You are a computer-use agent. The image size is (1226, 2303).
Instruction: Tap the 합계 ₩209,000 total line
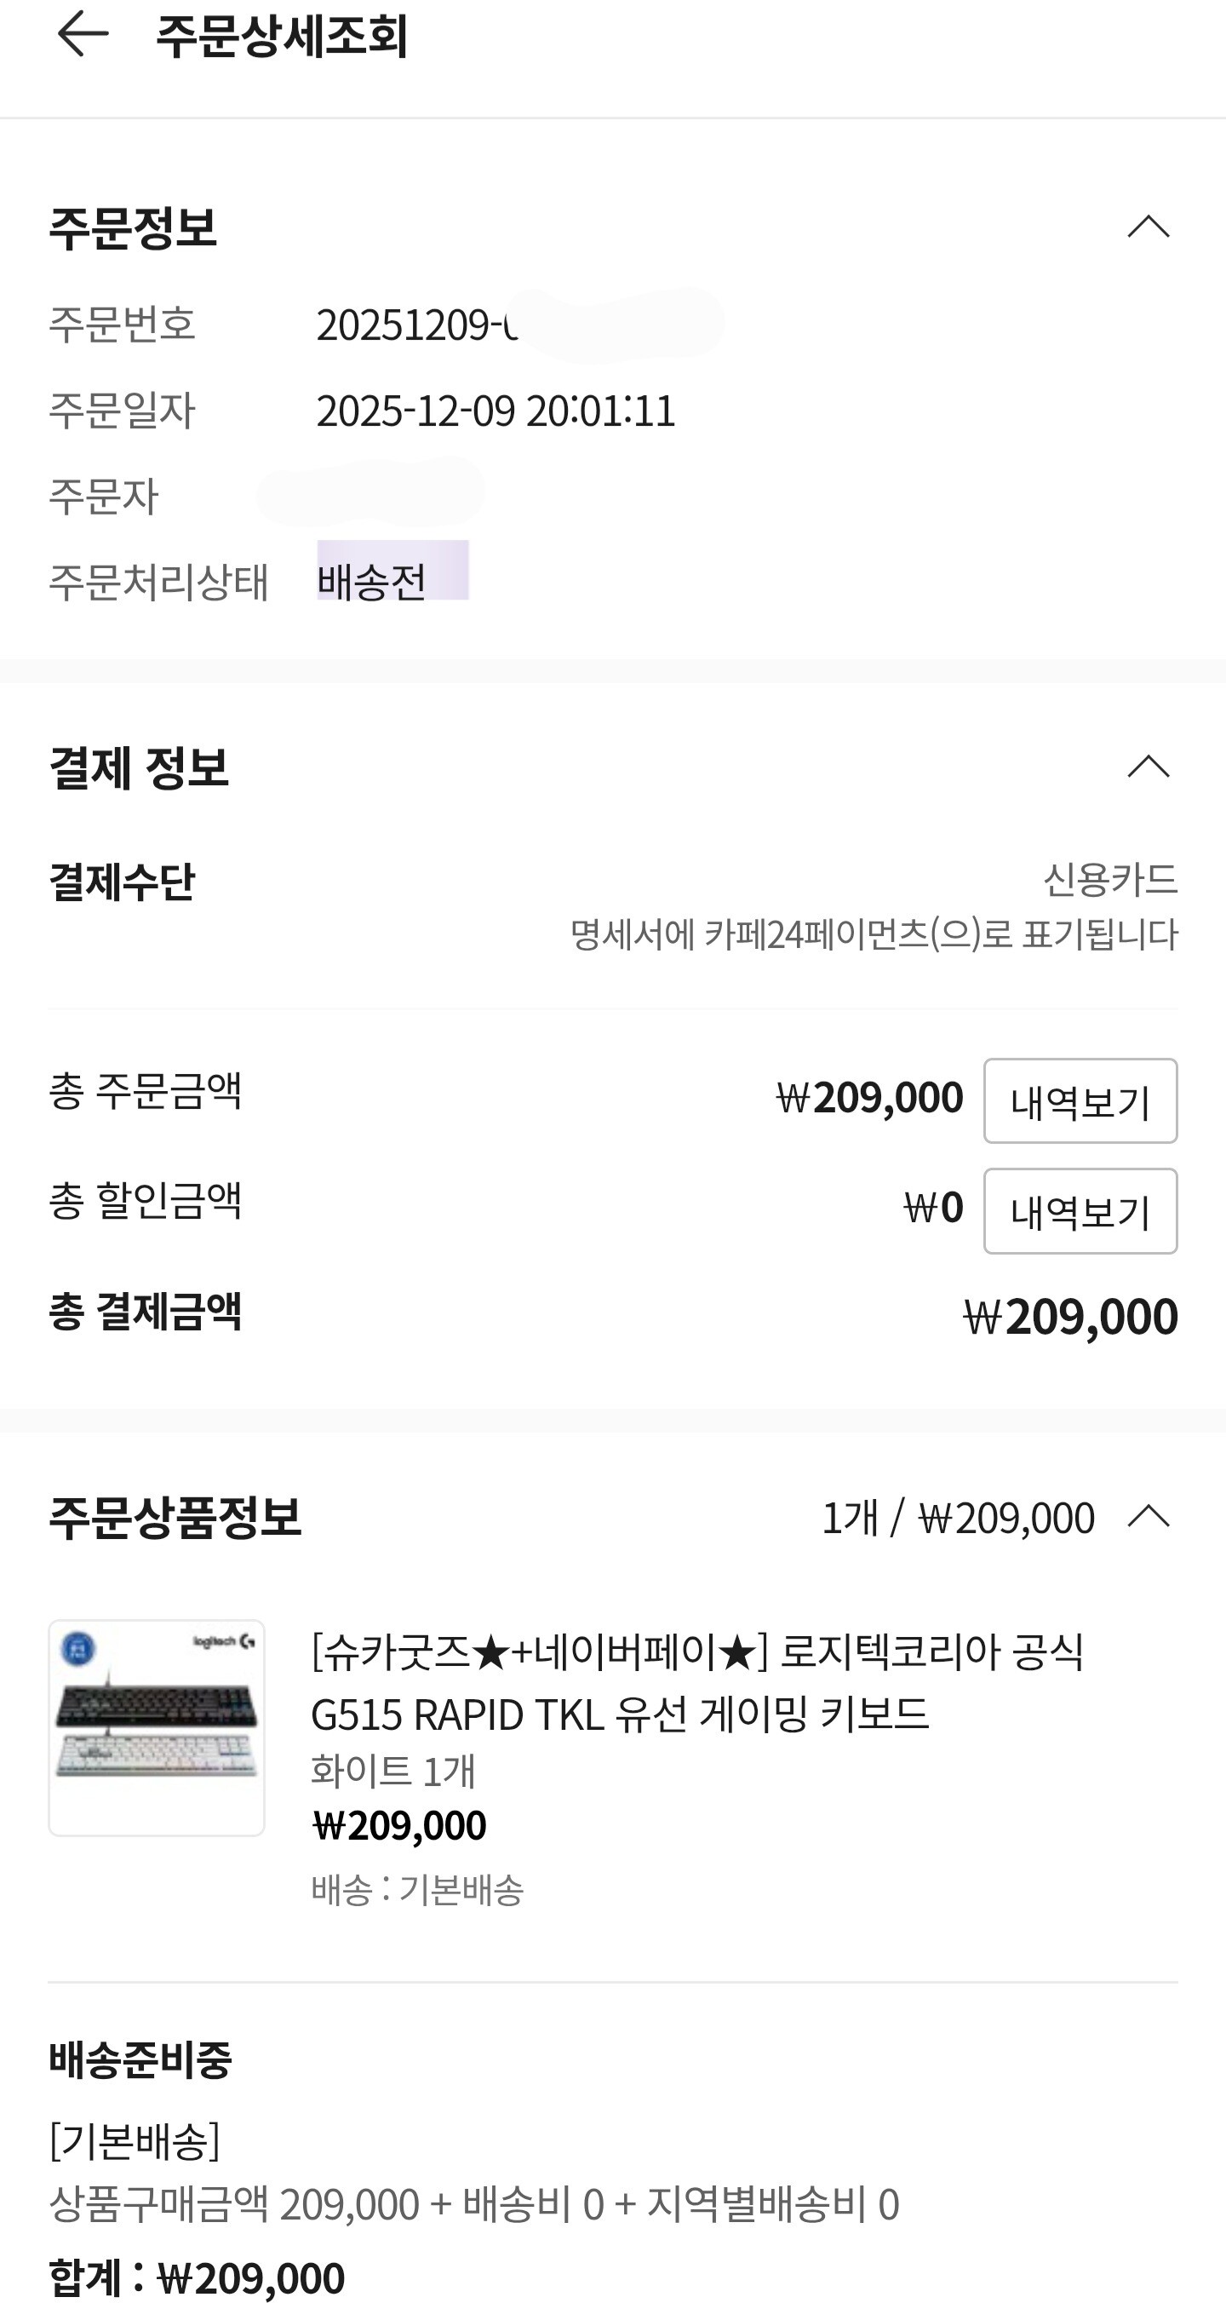pos(197,2277)
